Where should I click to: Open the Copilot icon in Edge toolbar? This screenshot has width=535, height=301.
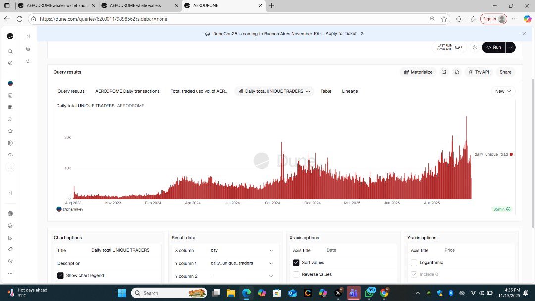pyautogui.click(x=527, y=19)
